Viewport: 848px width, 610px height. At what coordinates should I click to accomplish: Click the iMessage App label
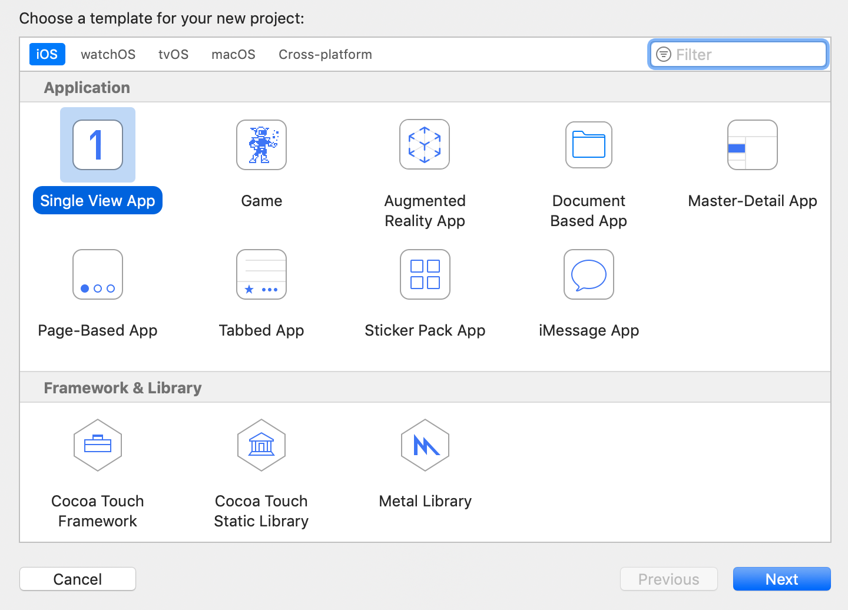[x=589, y=330]
